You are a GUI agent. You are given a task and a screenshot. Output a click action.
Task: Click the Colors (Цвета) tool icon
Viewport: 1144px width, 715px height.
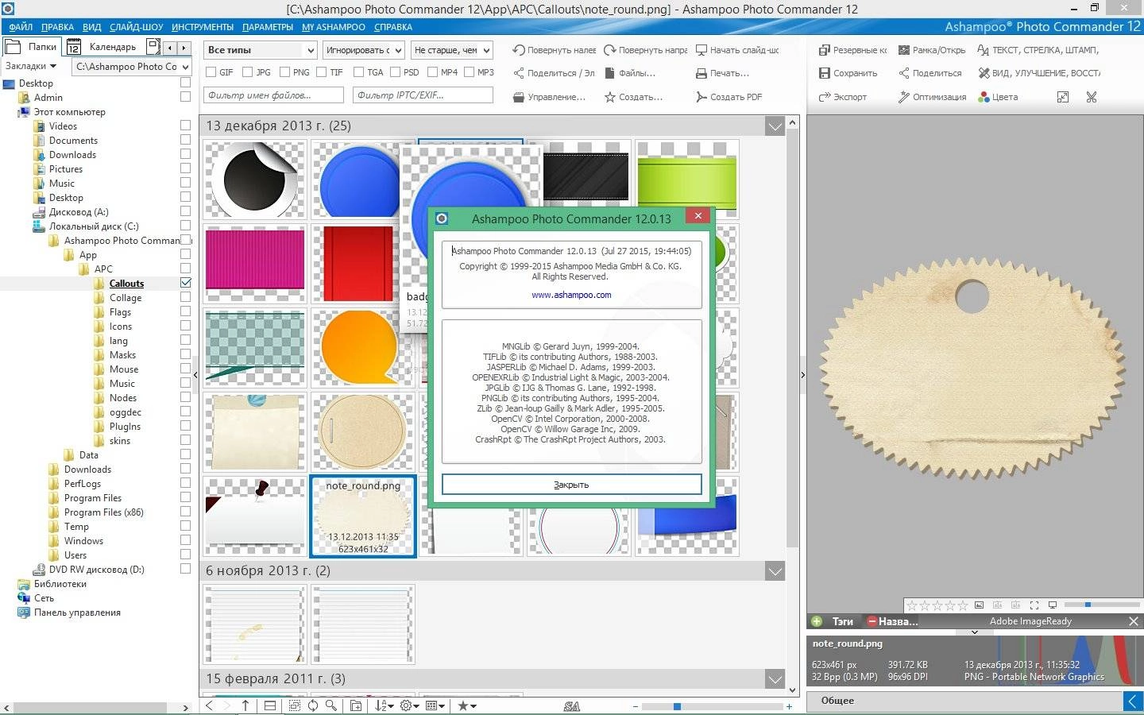(x=984, y=97)
